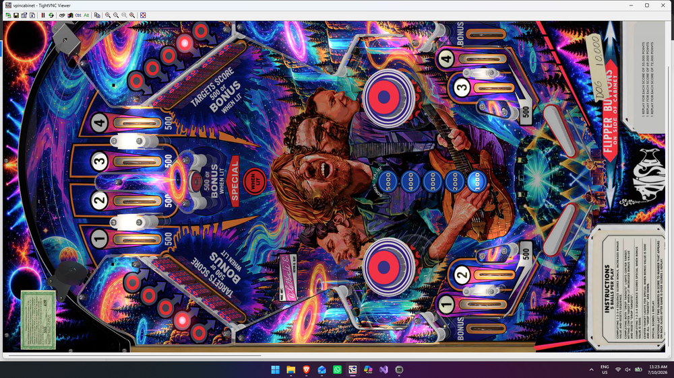674x378 pixels.
Task: Click the red WHEN LIT special circle
Action: click(x=254, y=182)
